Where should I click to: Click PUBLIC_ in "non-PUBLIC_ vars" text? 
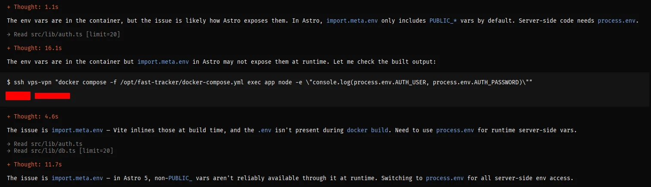tap(180, 178)
